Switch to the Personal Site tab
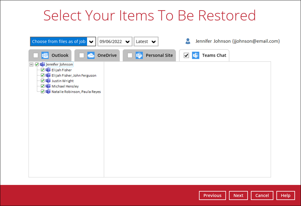 coord(159,55)
